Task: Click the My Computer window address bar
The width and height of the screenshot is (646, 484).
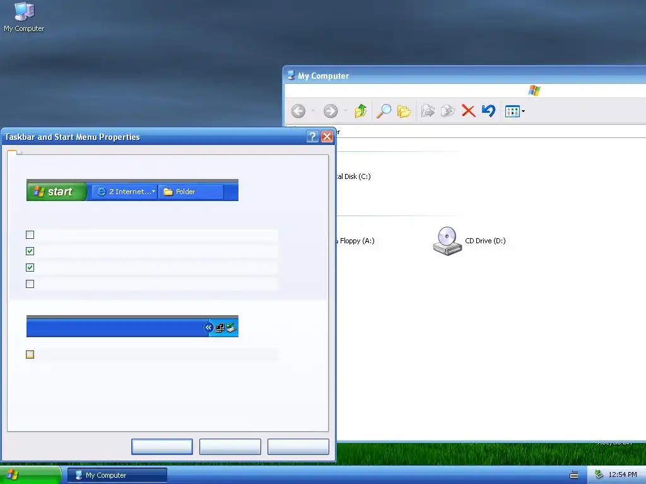Action: [x=490, y=132]
